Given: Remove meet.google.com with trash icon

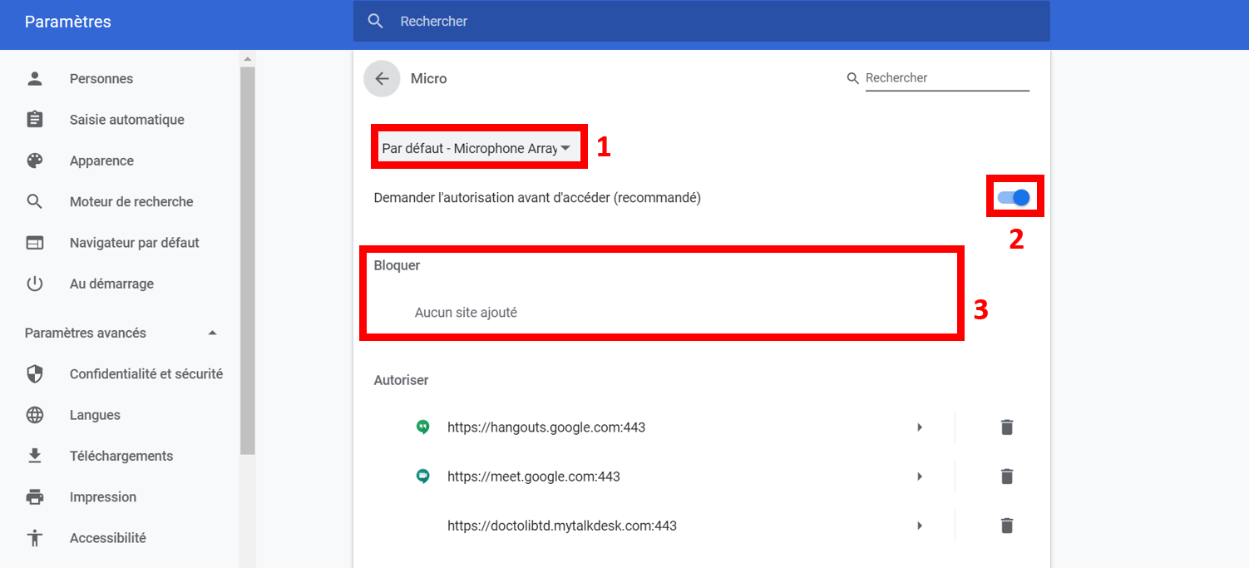Looking at the screenshot, I should tap(1006, 477).
